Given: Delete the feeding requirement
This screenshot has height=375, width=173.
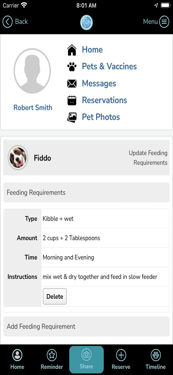Looking at the screenshot, I should [x=55, y=296].
